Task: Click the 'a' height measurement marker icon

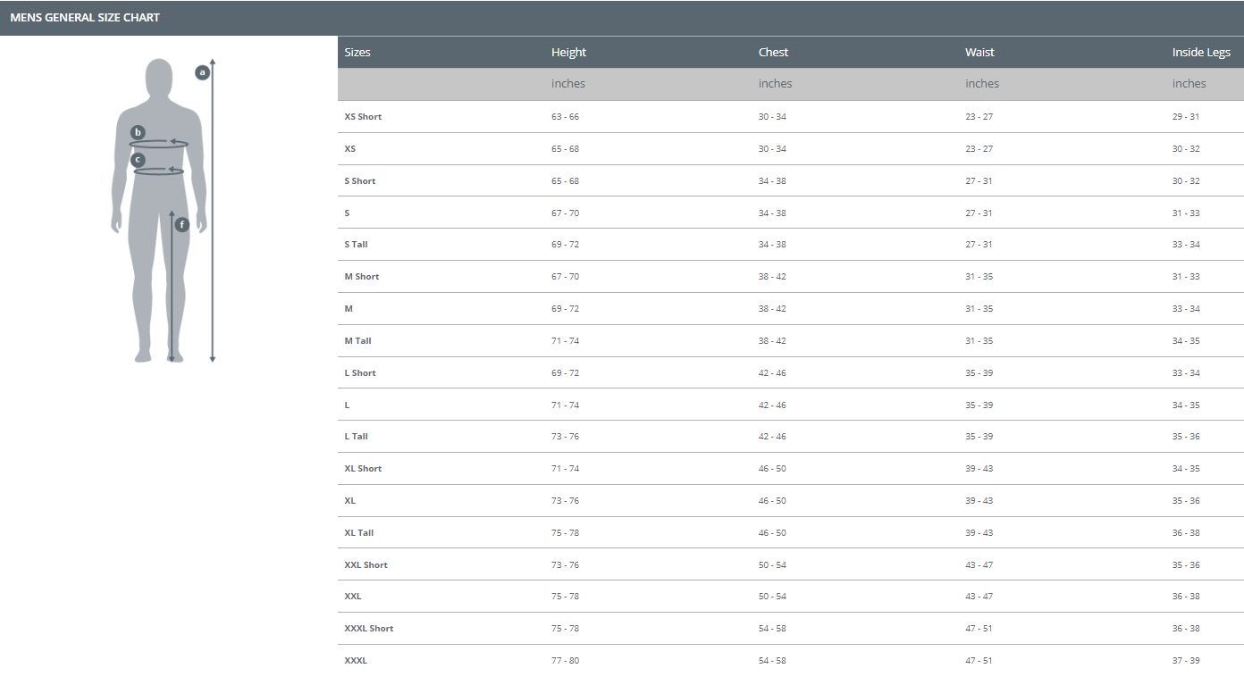Action: [x=203, y=71]
